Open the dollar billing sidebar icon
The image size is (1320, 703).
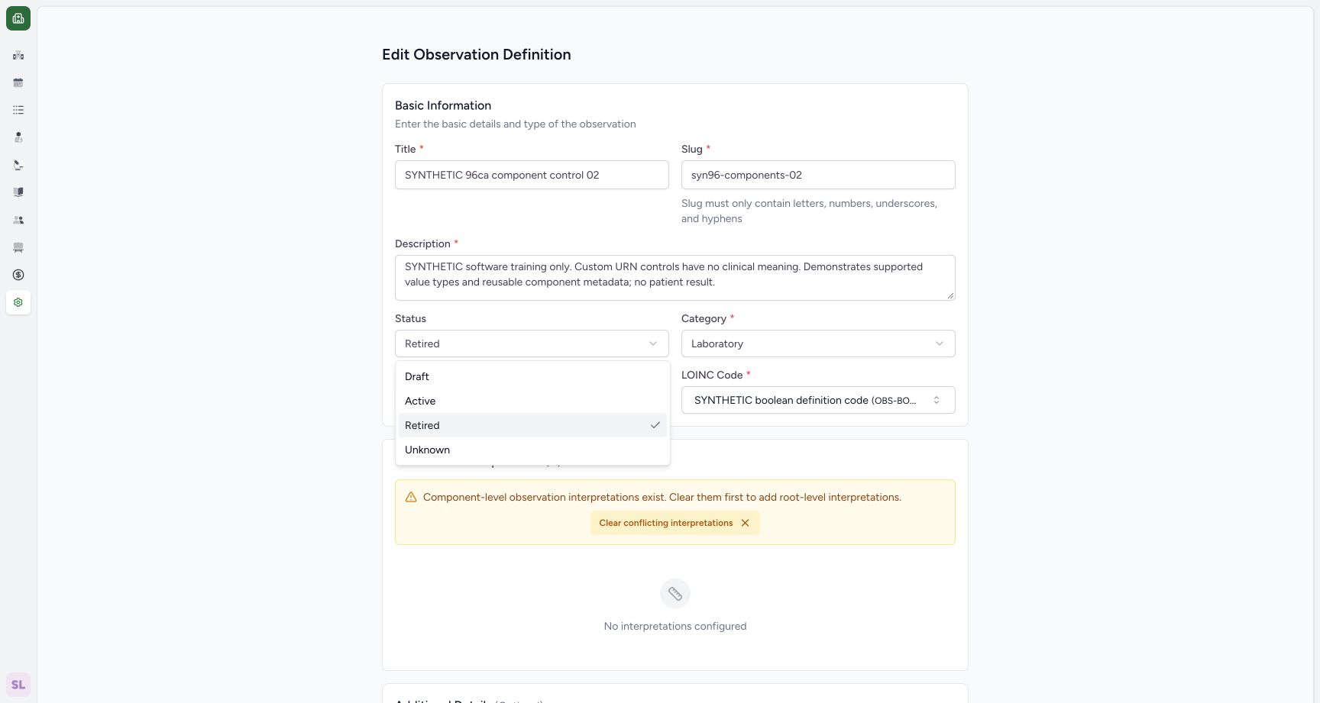18,275
